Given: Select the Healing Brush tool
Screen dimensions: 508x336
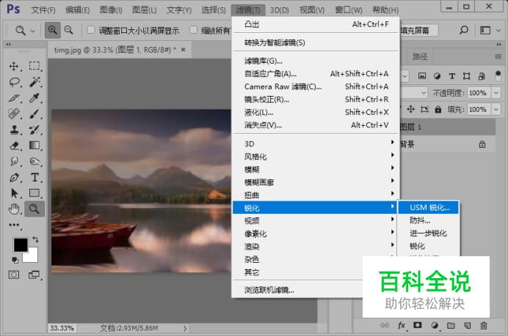Looking at the screenshot, I should point(14,113).
